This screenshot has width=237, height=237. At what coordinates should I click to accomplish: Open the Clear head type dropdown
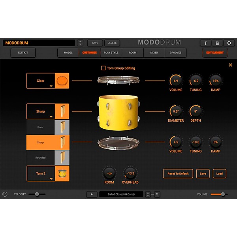[x=41, y=81]
